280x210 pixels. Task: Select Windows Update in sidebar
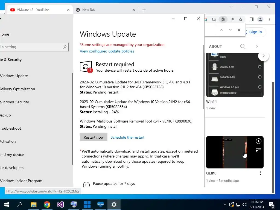pyautogui.click(x=14, y=76)
